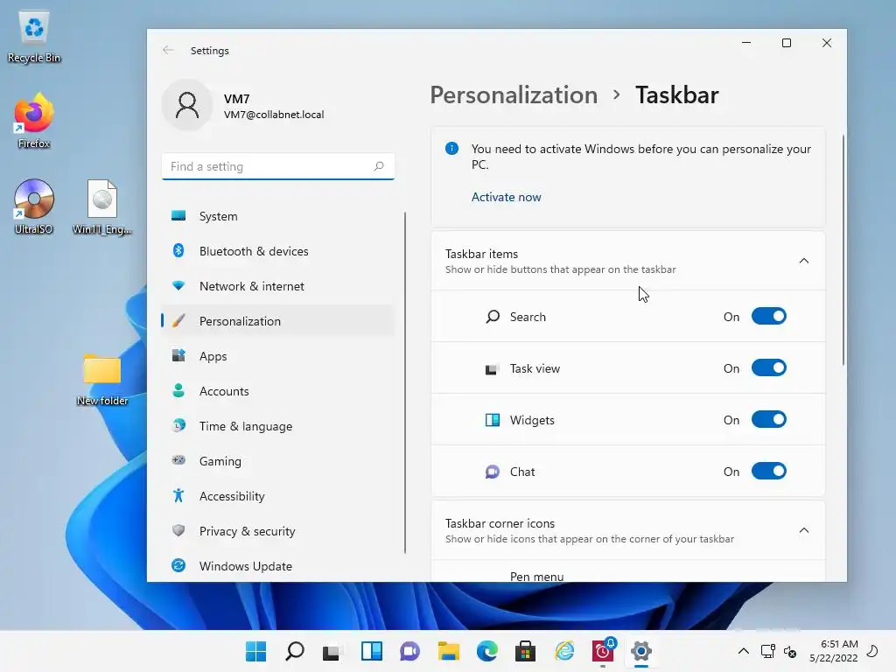Show hidden system tray icons
This screenshot has height=672, width=896.
744,651
